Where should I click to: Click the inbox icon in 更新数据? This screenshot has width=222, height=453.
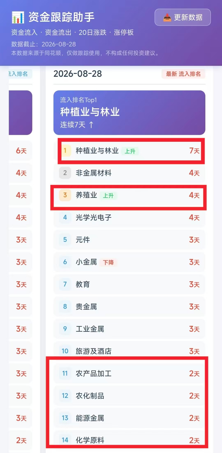(x=167, y=17)
